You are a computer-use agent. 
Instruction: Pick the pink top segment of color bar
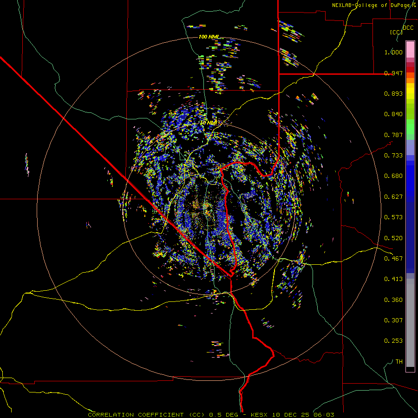coord(410,49)
